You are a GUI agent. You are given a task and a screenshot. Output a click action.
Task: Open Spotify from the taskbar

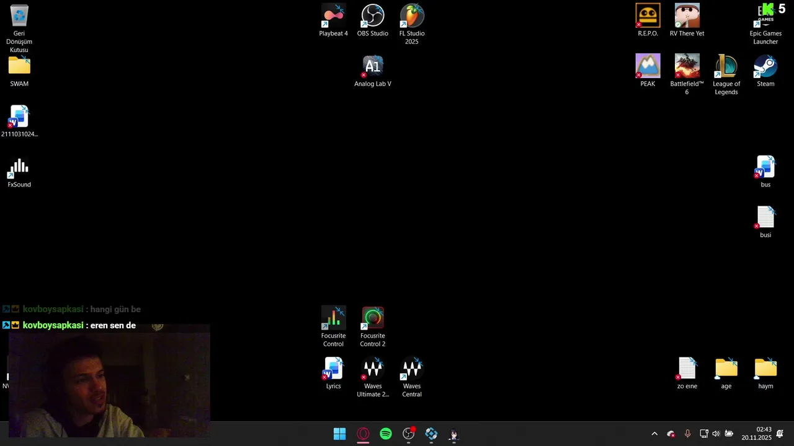(386, 434)
